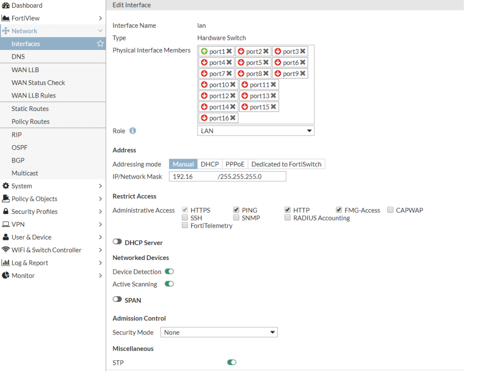Select the PPPoE addressing mode tab
This screenshot has width=493, height=371.
[x=234, y=164]
